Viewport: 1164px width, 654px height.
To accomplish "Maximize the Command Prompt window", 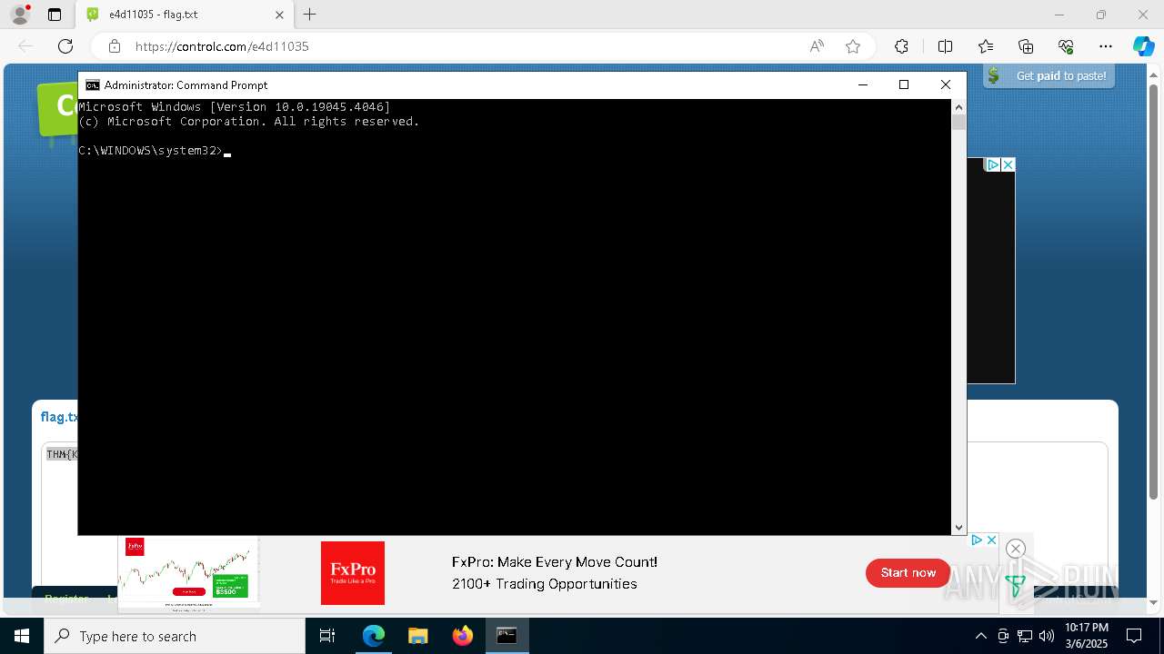I will [x=904, y=84].
